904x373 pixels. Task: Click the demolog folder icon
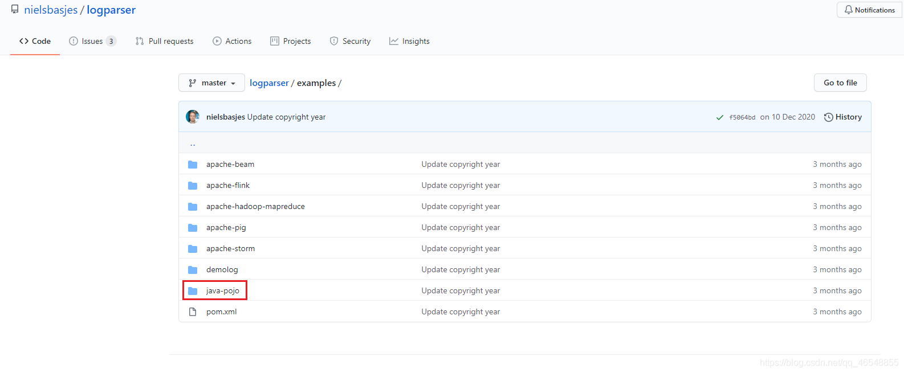(193, 270)
